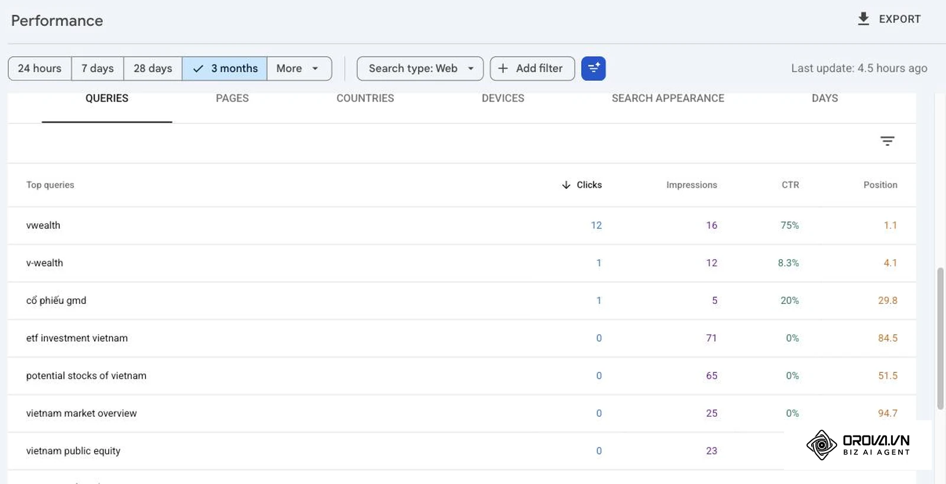
Task: Click the 51.5 position value
Action: 887,376
